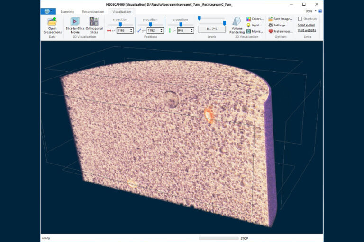Click x-position value spinner arrows
Image resolution: width=364 pixels, height=242 pixels.
(131, 30)
